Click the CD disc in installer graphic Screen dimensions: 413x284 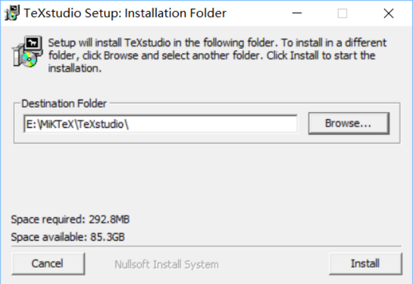(x=29, y=60)
